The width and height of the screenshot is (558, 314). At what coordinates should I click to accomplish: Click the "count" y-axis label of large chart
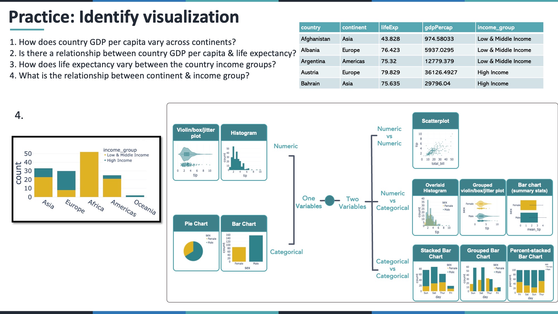pyautogui.click(x=18, y=173)
